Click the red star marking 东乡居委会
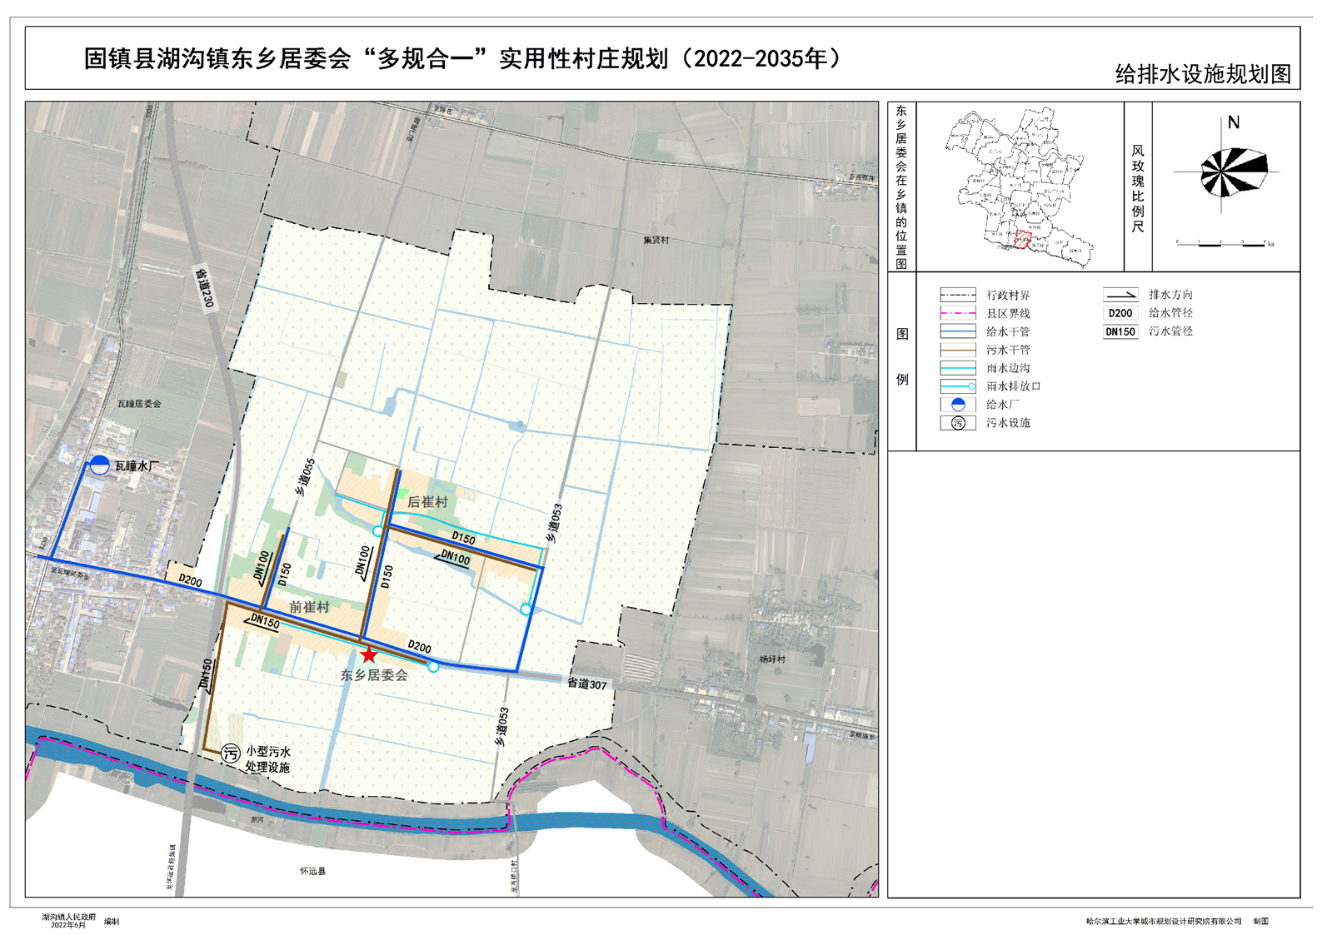Viewport: 1322px width, 935px height. coord(369,655)
